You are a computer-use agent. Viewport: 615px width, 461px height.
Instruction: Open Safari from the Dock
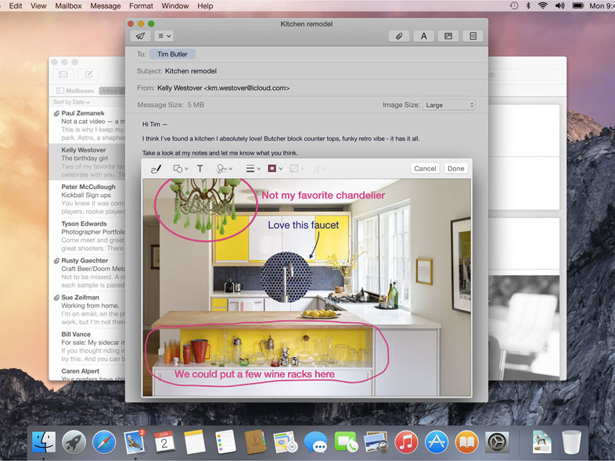tap(104, 442)
